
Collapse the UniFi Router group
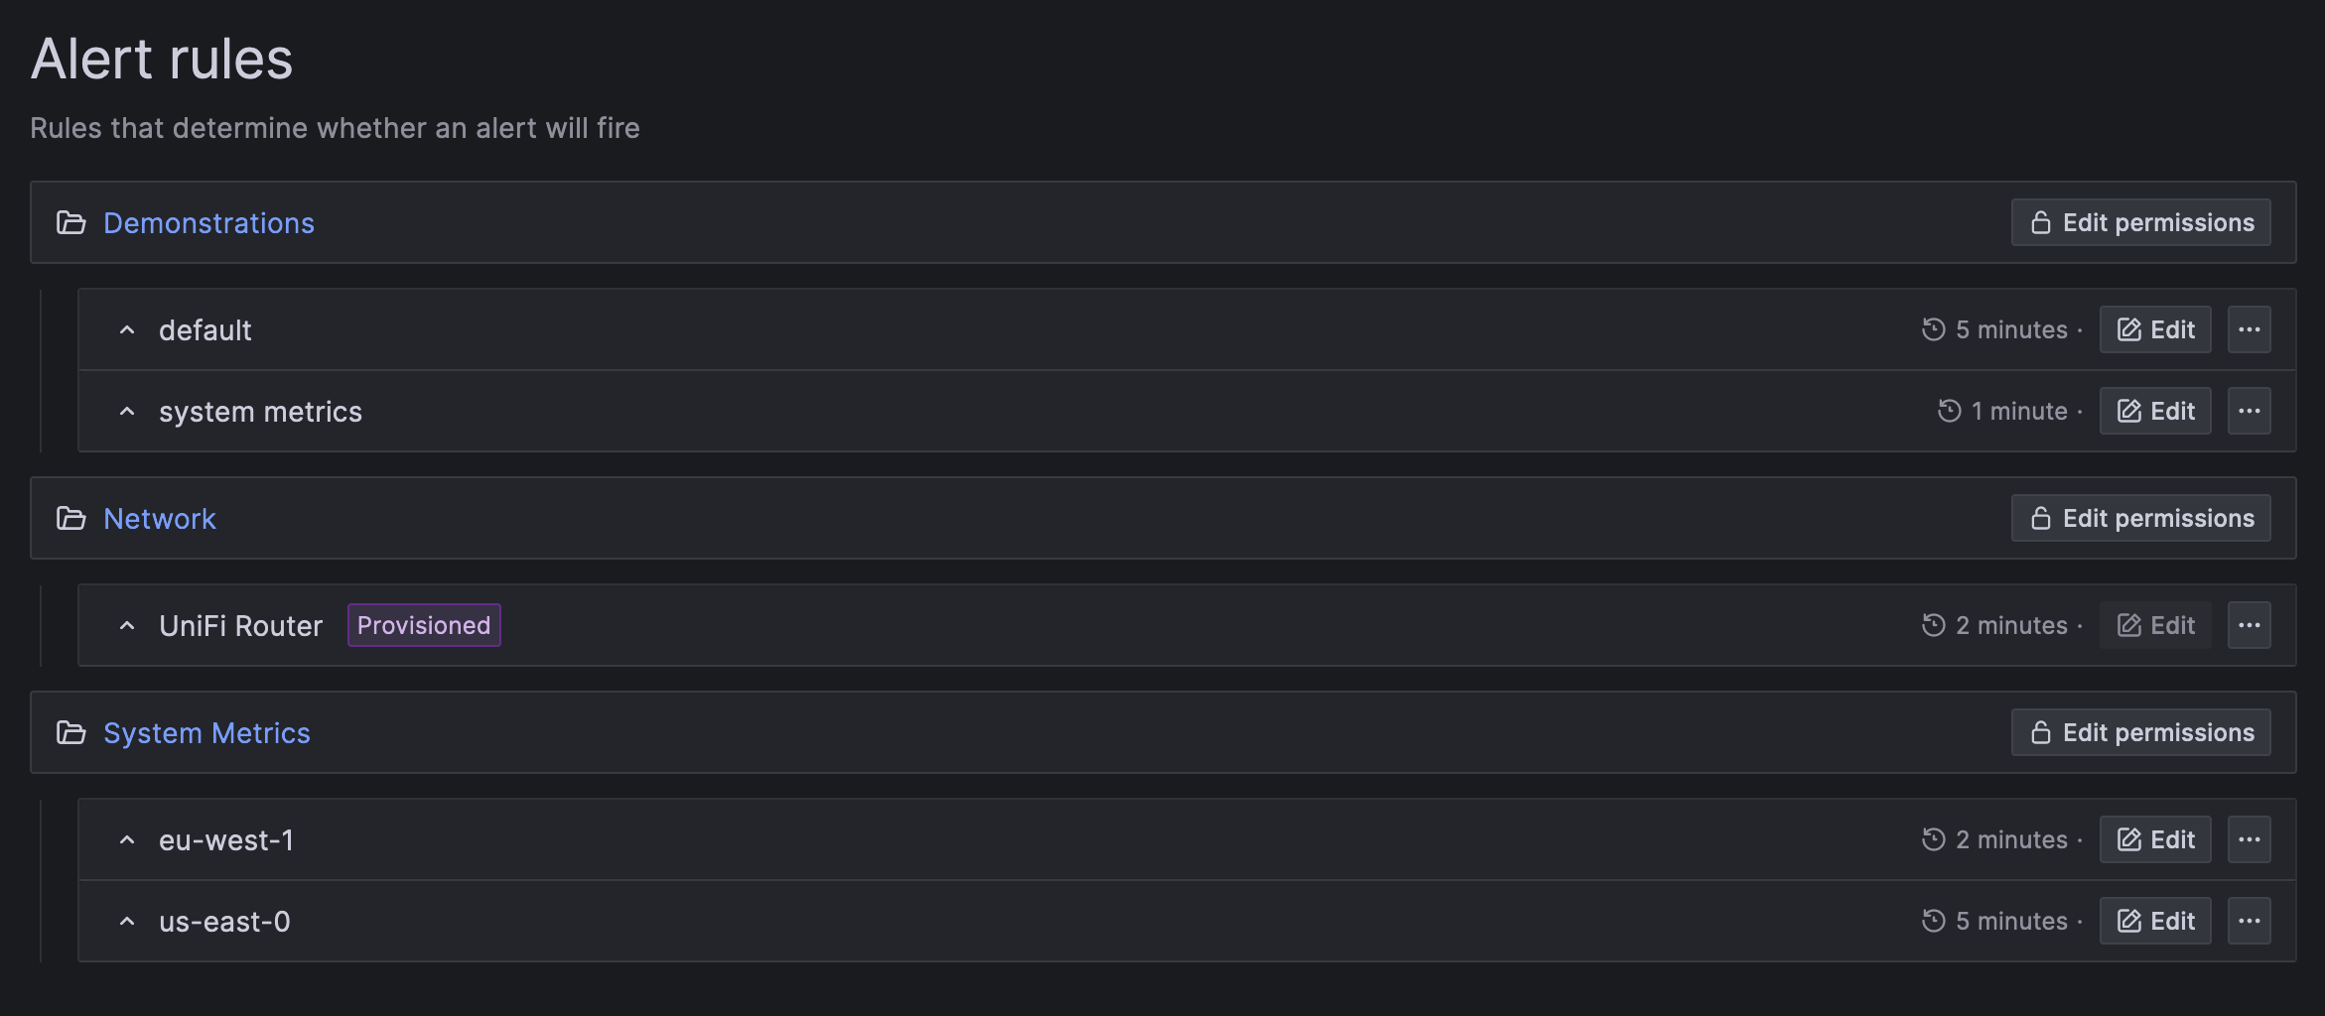point(127,624)
